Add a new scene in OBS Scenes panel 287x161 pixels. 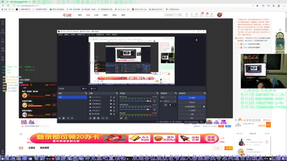pyautogui.click(x=60, y=118)
